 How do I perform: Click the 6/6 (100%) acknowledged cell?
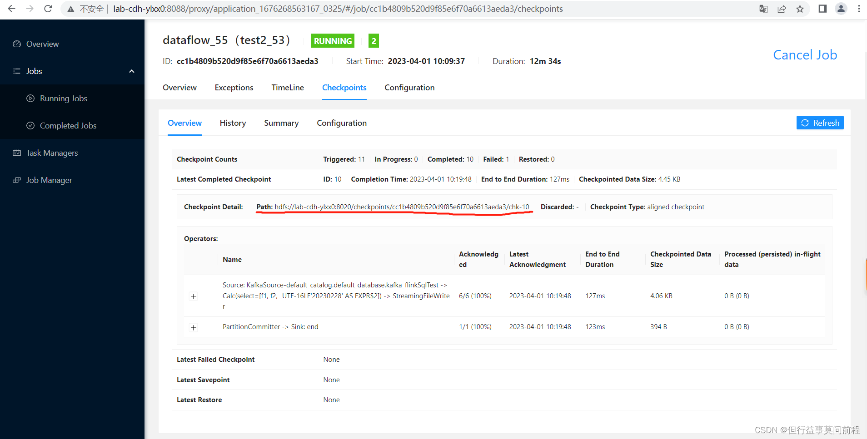475,296
